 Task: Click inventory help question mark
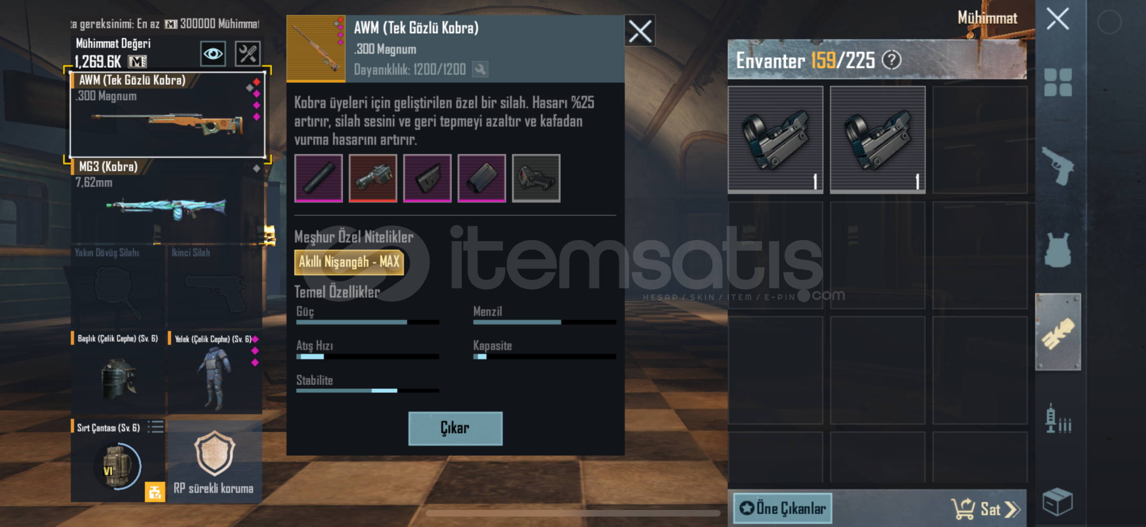(892, 61)
